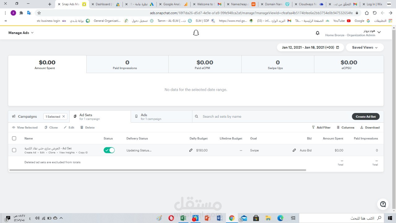The width and height of the screenshot is (396, 223).
Task: Open the date range picker
Action: pyautogui.click(x=310, y=47)
